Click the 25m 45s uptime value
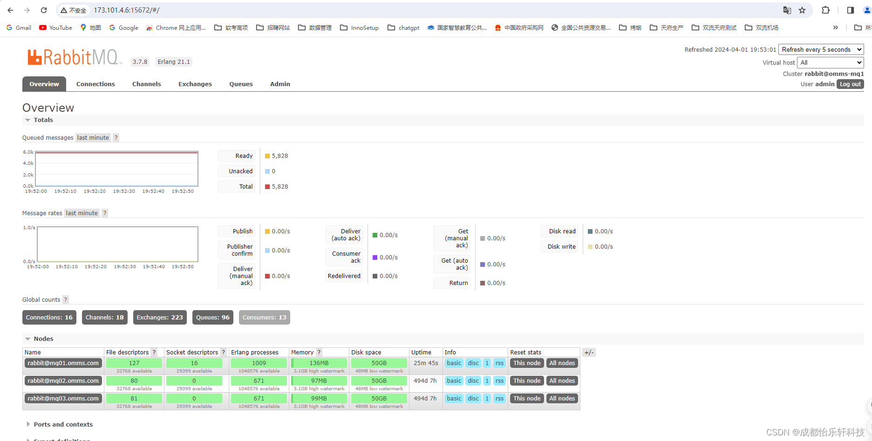This screenshot has height=441, width=872. point(426,363)
